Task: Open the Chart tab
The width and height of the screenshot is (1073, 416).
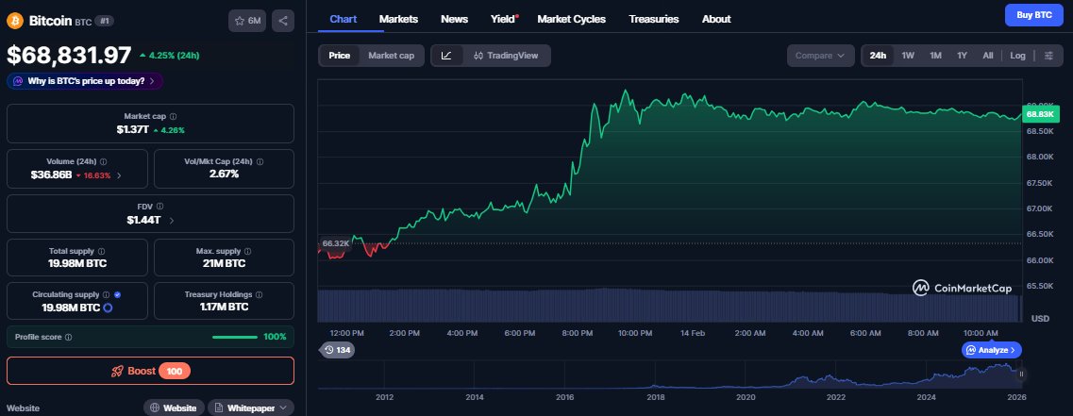Action: (x=343, y=19)
